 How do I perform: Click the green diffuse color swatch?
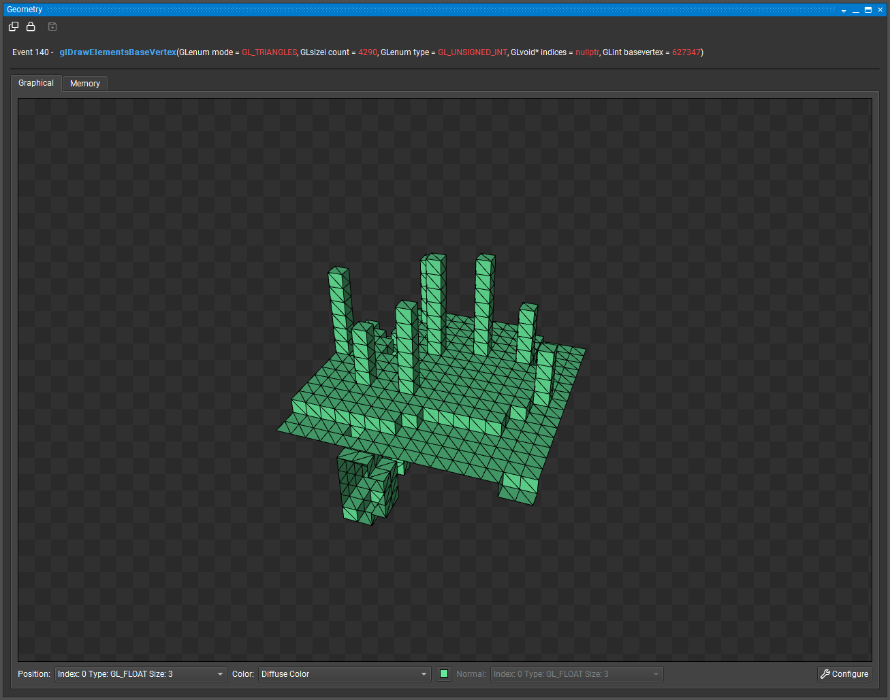tap(444, 674)
